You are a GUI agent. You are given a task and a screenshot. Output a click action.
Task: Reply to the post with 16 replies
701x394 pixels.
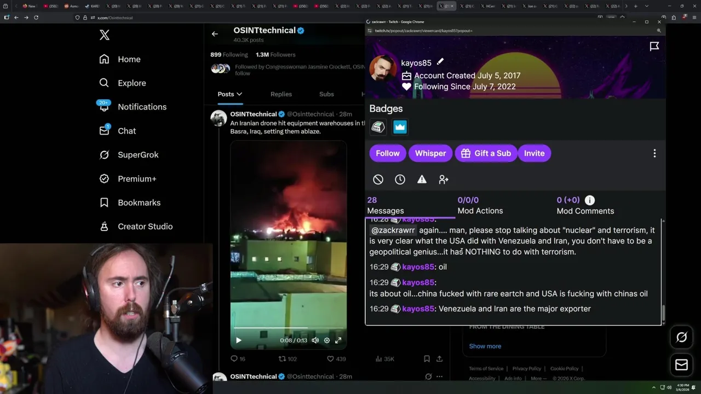pos(238,359)
